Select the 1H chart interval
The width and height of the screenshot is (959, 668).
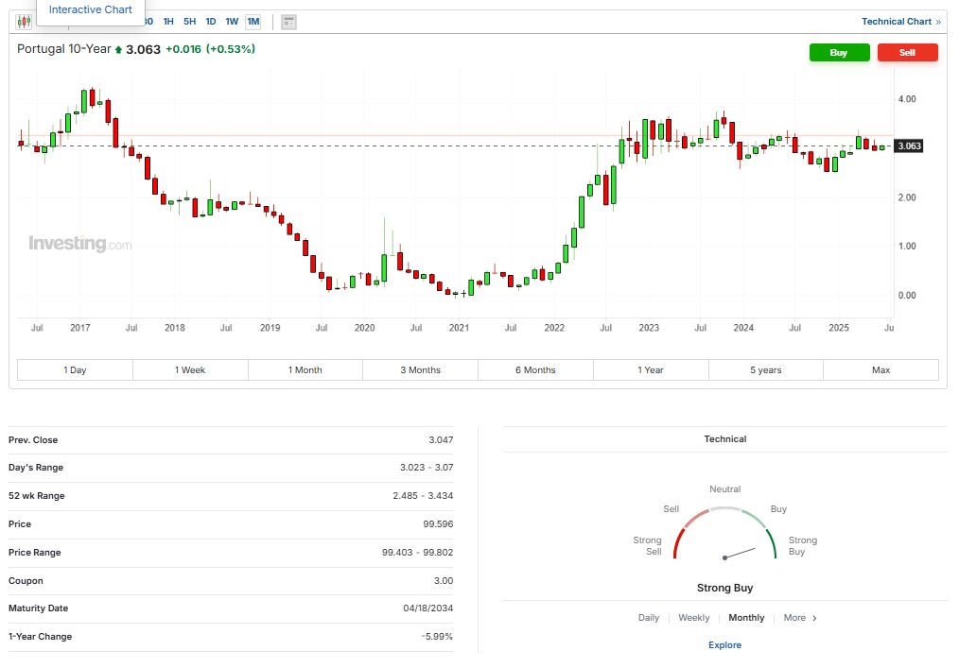click(168, 22)
